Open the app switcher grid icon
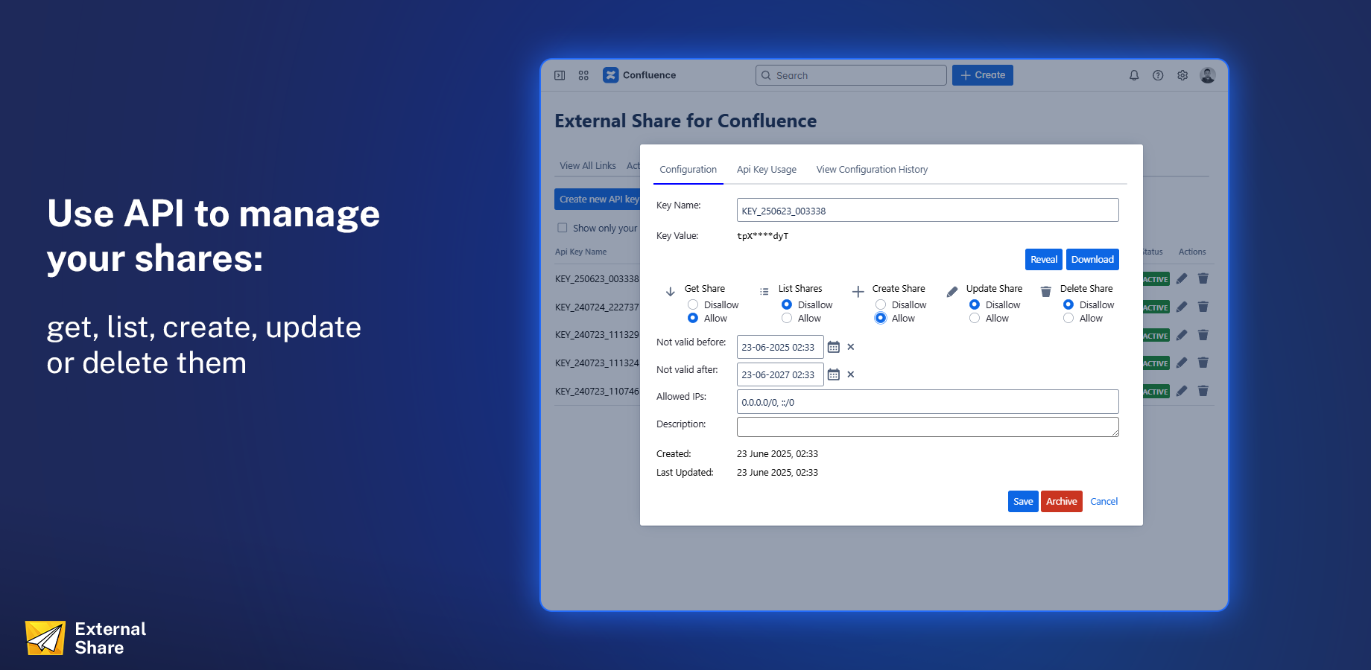Image resolution: width=1371 pixels, height=670 pixels. [583, 75]
